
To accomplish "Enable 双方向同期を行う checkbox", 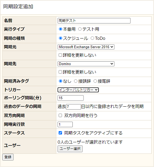I will 60,115.
